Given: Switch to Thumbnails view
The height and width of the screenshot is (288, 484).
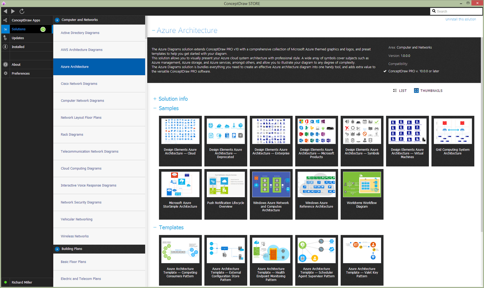Looking at the screenshot, I should pyautogui.click(x=428, y=91).
